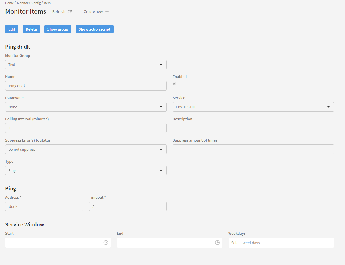Open the Dataowner dropdown

coord(86,107)
